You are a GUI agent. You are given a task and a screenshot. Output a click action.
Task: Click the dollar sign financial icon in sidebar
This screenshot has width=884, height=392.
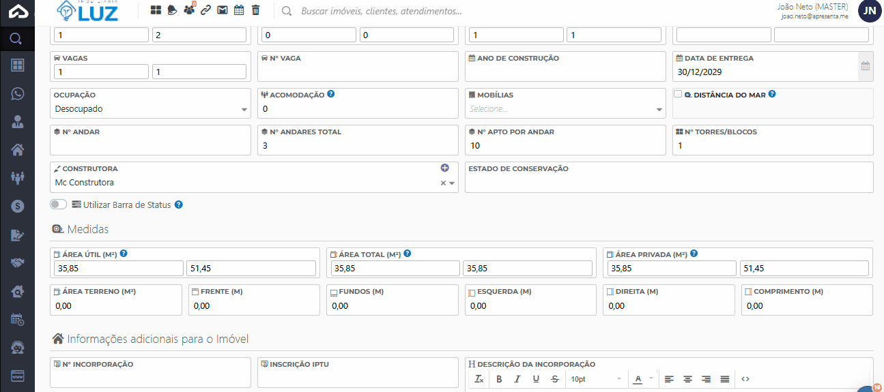click(17, 206)
